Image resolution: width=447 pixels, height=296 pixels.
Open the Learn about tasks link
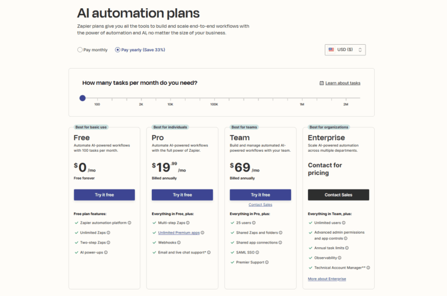click(x=343, y=83)
